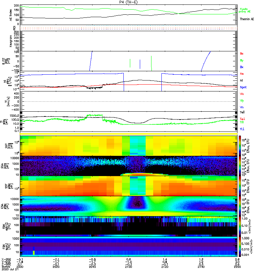Click the plot title P4 (TH-E)

[128, 2]
